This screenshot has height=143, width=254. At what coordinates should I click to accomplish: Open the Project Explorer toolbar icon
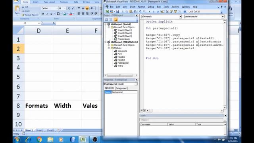coord(167,12)
